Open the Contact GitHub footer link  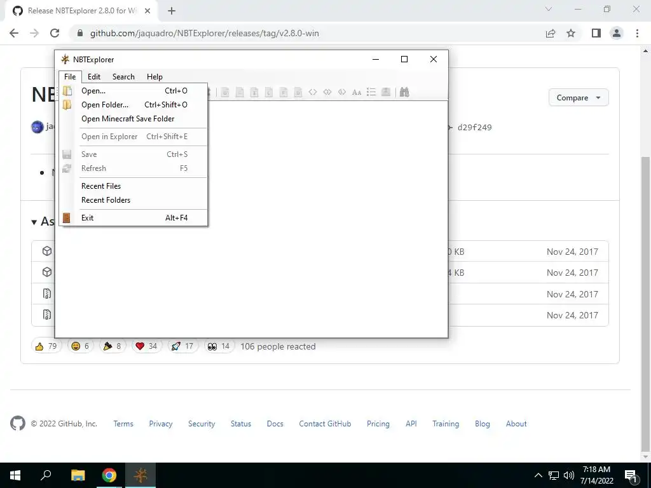(325, 424)
